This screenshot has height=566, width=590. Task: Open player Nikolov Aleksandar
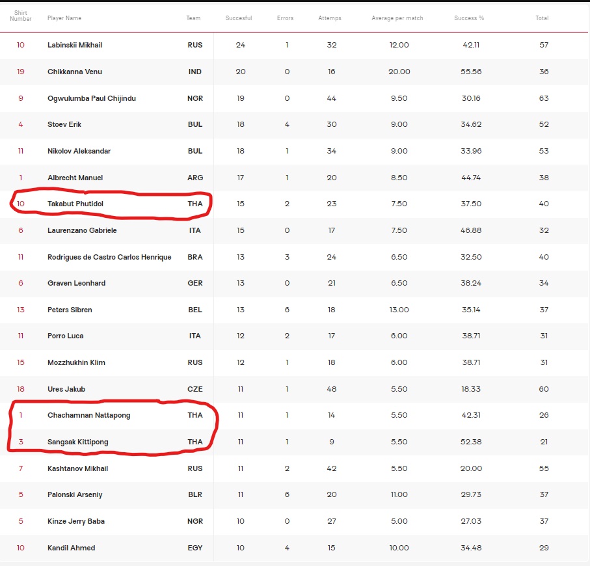79,151
